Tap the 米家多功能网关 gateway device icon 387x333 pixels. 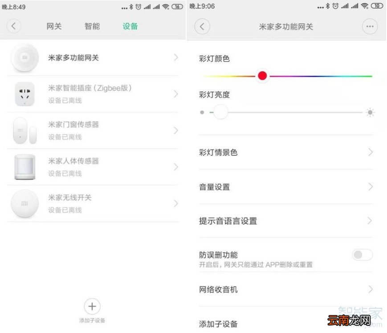pyautogui.click(x=24, y=58)
